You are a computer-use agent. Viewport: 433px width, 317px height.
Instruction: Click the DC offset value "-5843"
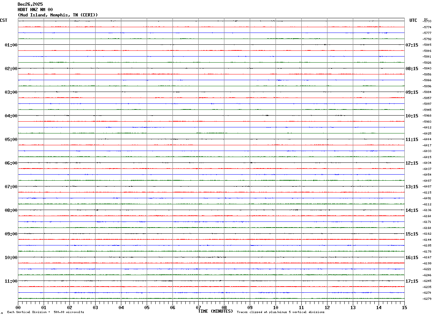(x=427, y=68)
